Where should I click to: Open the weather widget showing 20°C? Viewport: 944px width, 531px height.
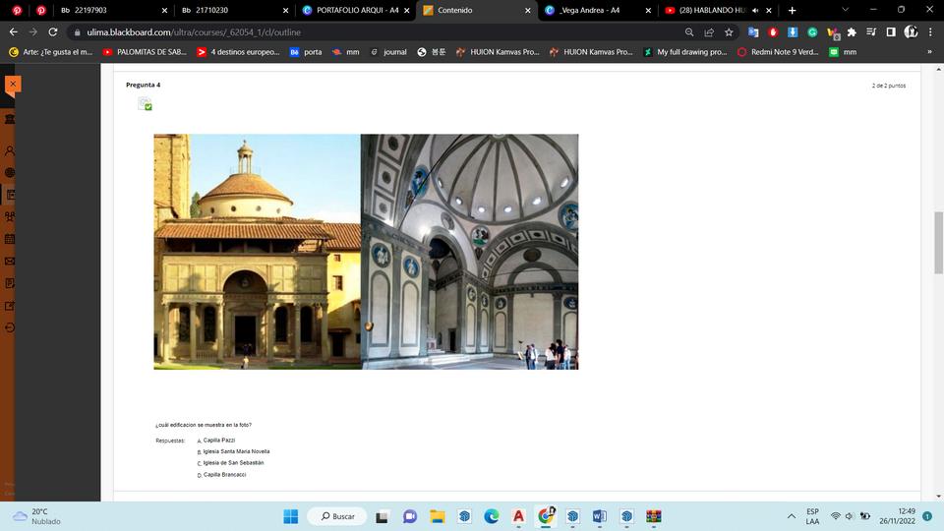tap(38, 516)
